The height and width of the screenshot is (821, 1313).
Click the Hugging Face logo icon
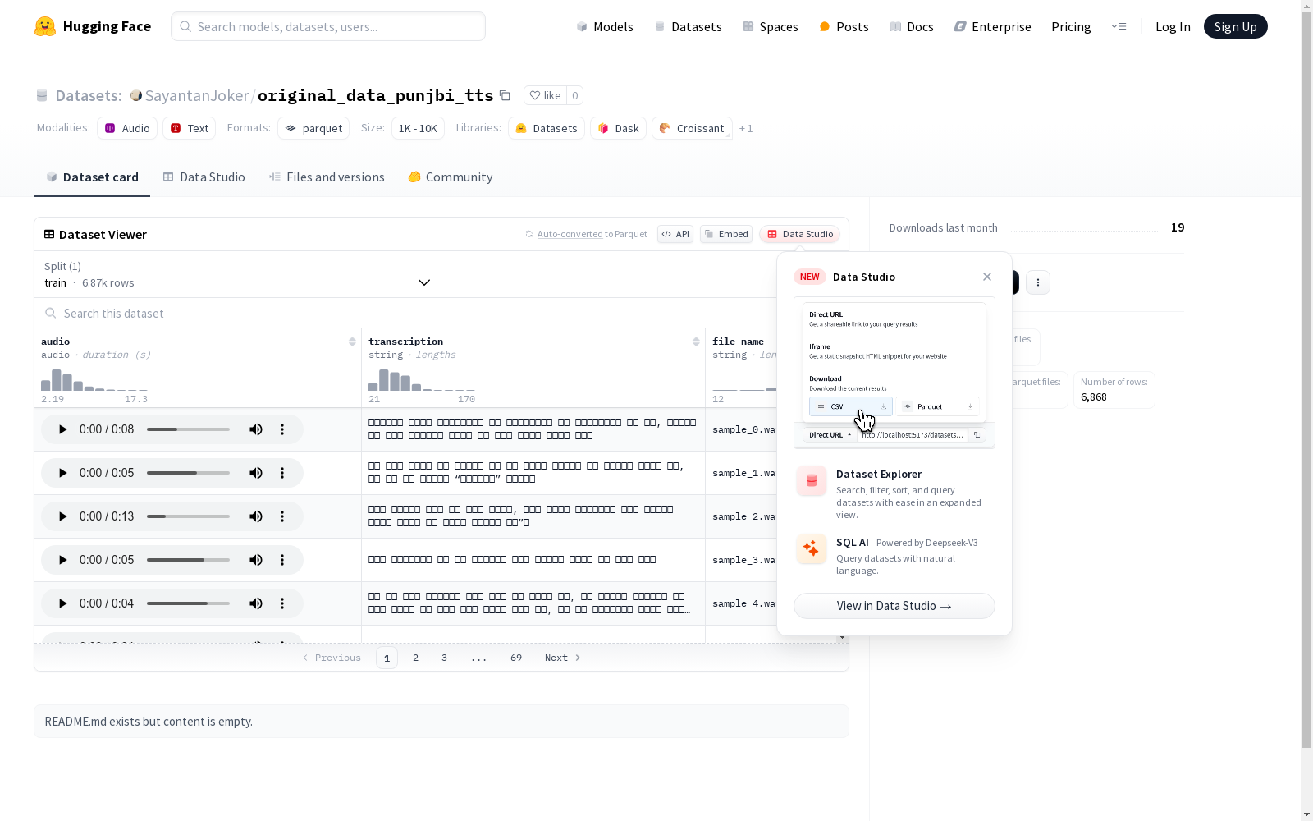(x=45, y=26)
